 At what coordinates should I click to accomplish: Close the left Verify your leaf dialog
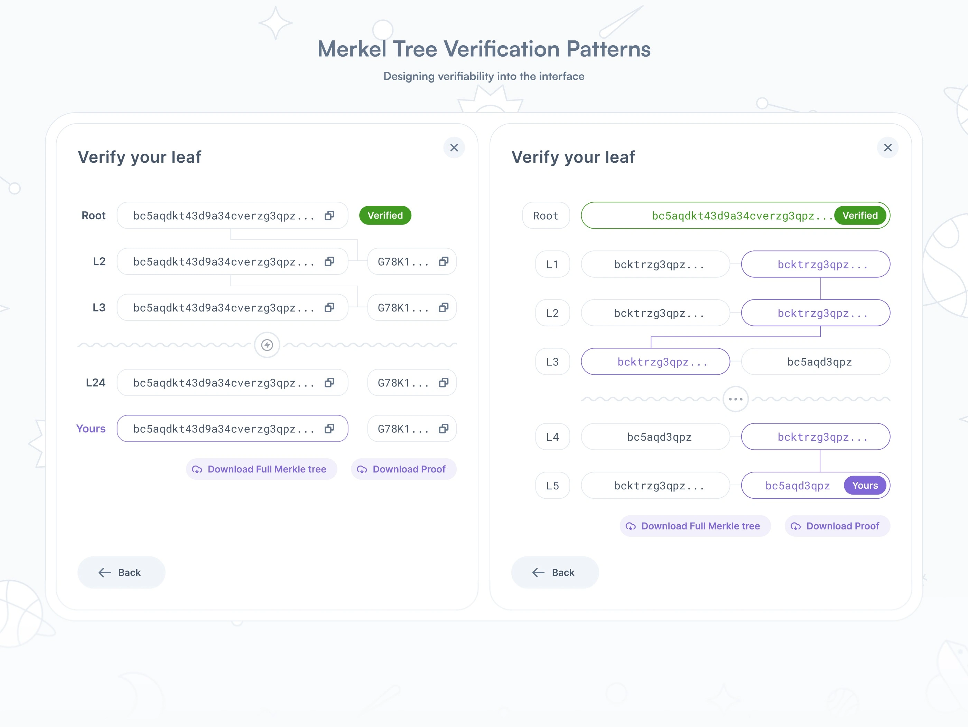(454, 148)
